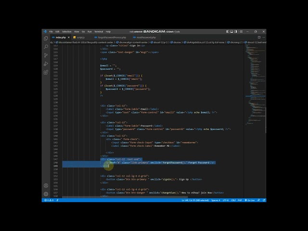Open the Terminal menu
Screen dimensions: 308x231
pyautogui.click(x=99, y=31)
